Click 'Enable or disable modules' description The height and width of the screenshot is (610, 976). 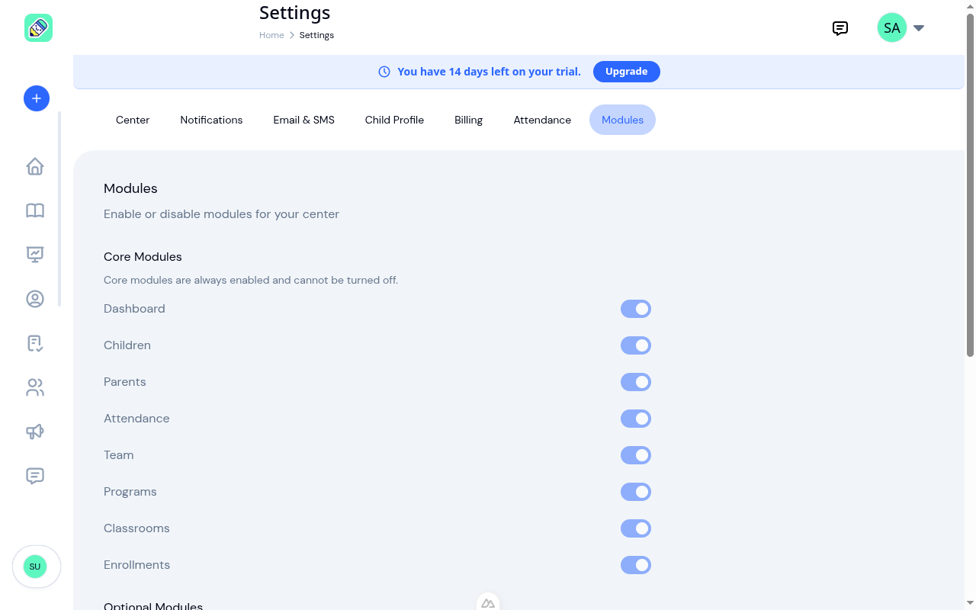221,214
